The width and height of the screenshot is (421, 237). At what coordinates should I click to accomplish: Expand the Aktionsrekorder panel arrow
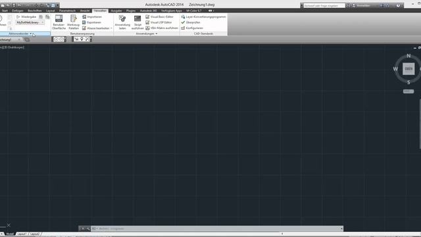tap(31, 34)
